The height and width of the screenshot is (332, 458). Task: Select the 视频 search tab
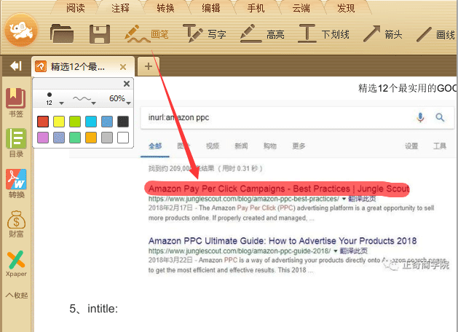213,146
